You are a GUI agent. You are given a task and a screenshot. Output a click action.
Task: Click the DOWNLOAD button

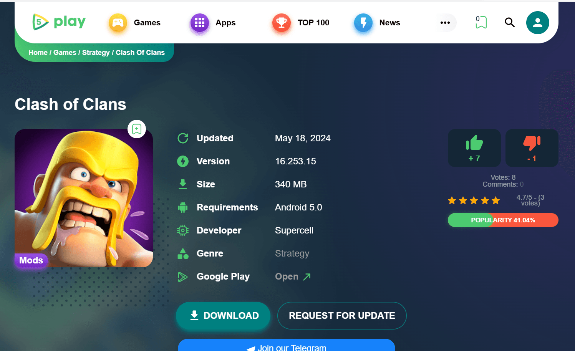pos(223,316)
